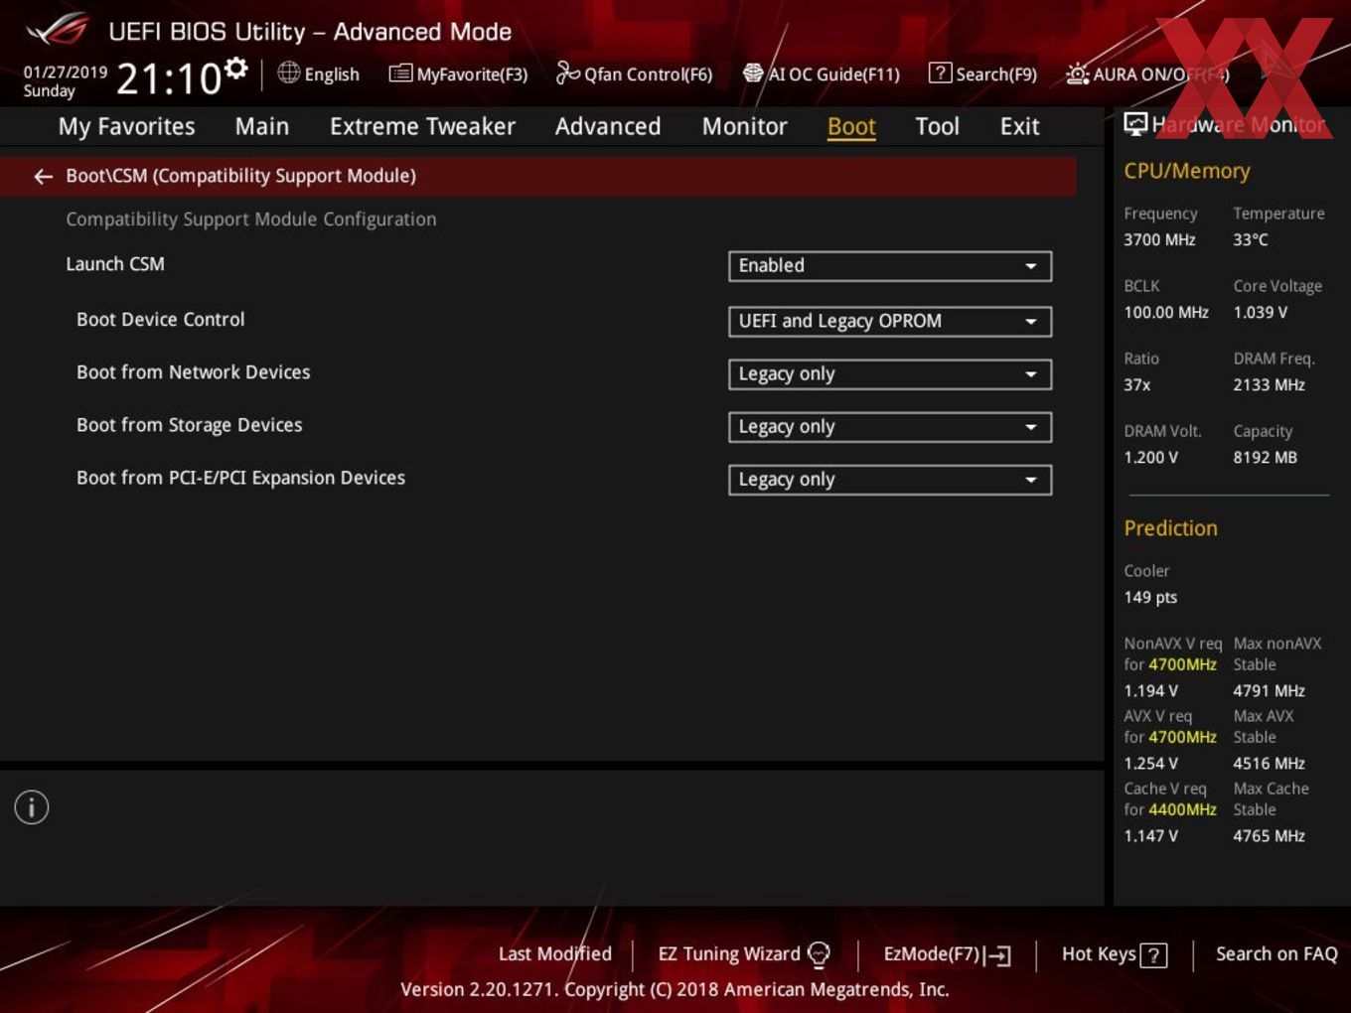Click the info circle icon
The height and width of the screenshot is (1013, 1351).
pos(32,807)
